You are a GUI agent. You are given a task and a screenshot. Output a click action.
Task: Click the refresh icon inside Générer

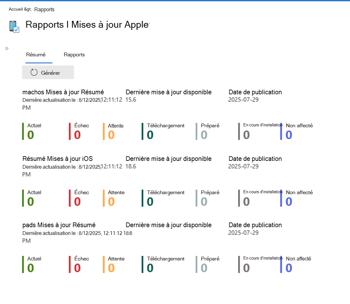[x=34, y=72]
